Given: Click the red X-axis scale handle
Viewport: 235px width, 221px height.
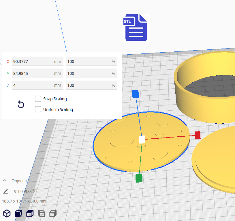Looking at the screenshot, I should point(198,135).
